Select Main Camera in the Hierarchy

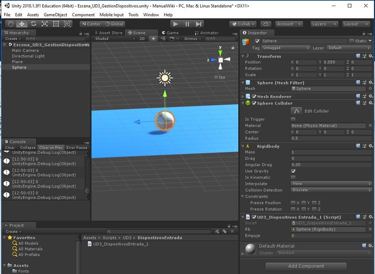pyautogui.click(x=25, y=51)
